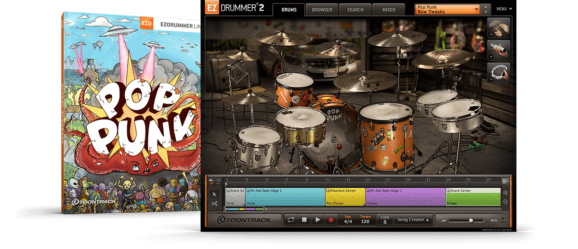Screen dimensions: 578x249
Task: Click the MIDI in/out indicator
Action: pos(498,220)
